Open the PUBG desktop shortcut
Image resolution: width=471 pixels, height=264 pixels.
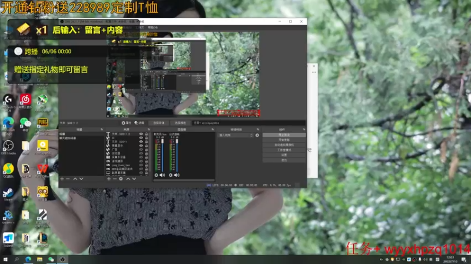click(42, 126)
